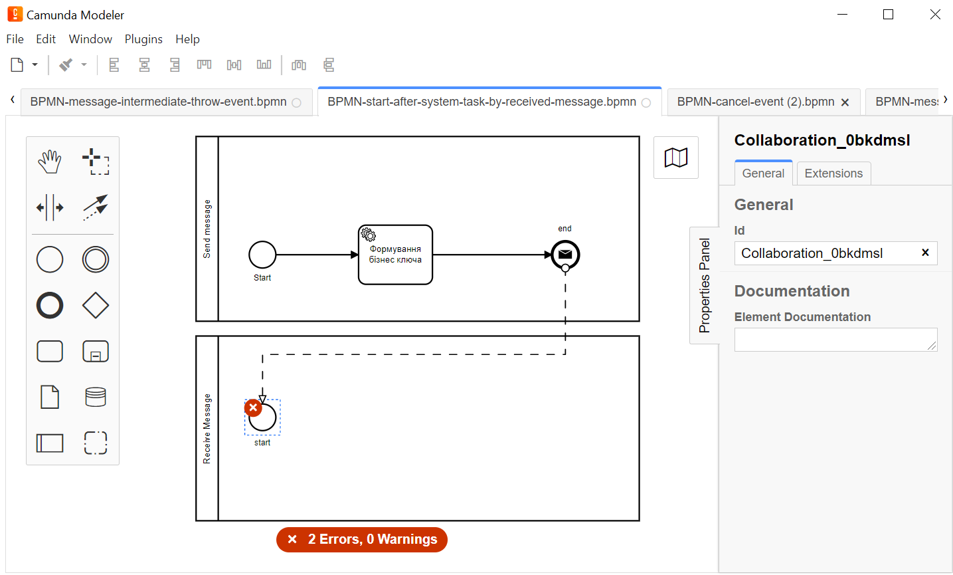Choose the Data store reference shape
Image resolution: width=953 pixels, height=575 pixels.
click(x=96, y=398)
